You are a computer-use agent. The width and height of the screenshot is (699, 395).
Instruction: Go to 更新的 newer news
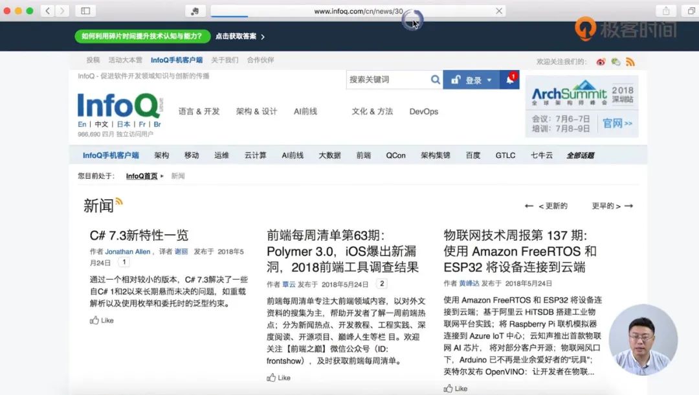pos(546,206)
